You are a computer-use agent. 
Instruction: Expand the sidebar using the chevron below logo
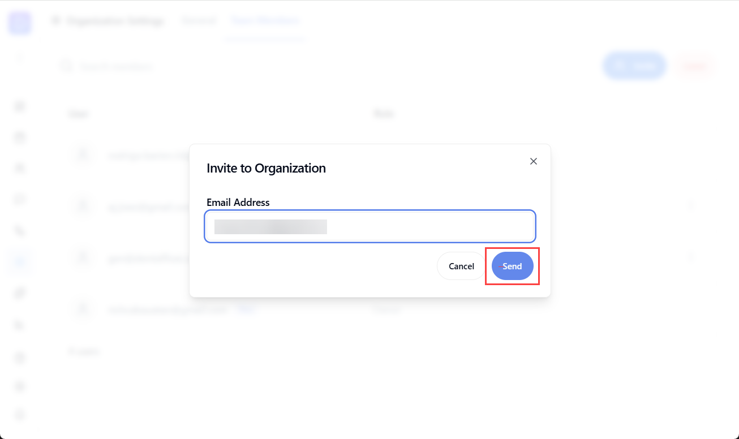[x=20, y=57]
